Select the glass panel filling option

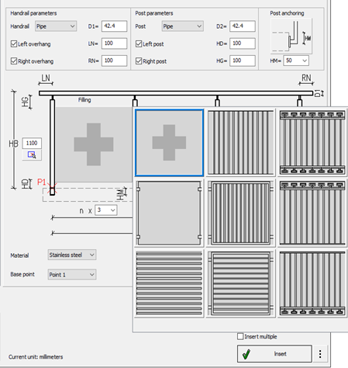click(x=169, y=213)
